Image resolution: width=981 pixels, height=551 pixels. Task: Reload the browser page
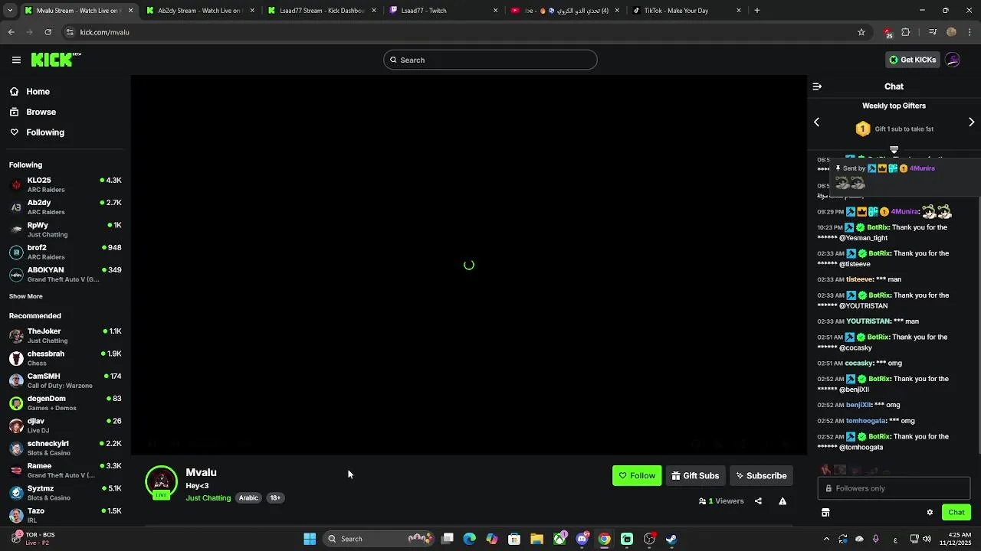point(48,32)
